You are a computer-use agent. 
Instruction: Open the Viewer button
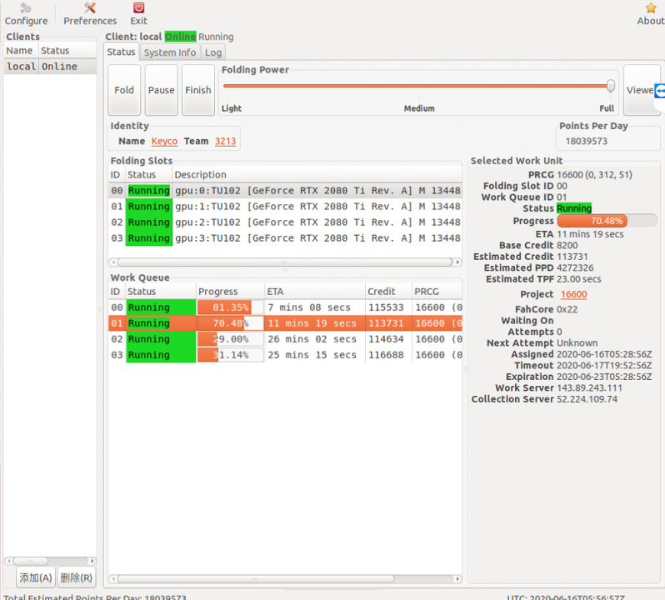(640, 90)
